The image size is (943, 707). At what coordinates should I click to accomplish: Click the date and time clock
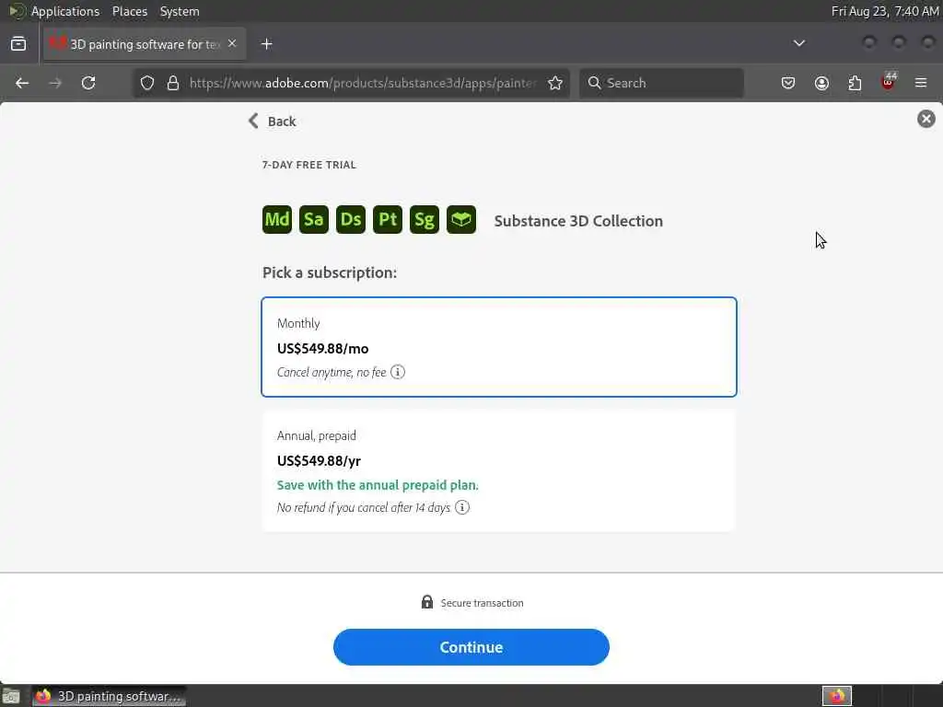point(885,11)
